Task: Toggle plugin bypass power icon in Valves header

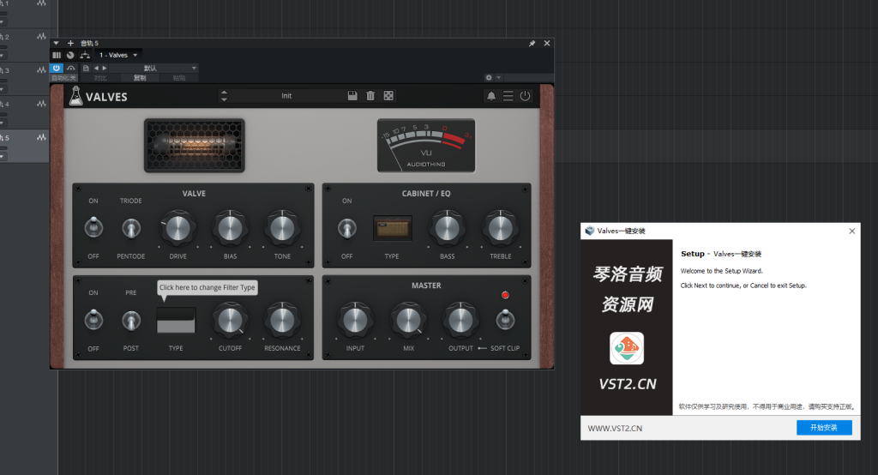Action: click(x=525, y=96)
